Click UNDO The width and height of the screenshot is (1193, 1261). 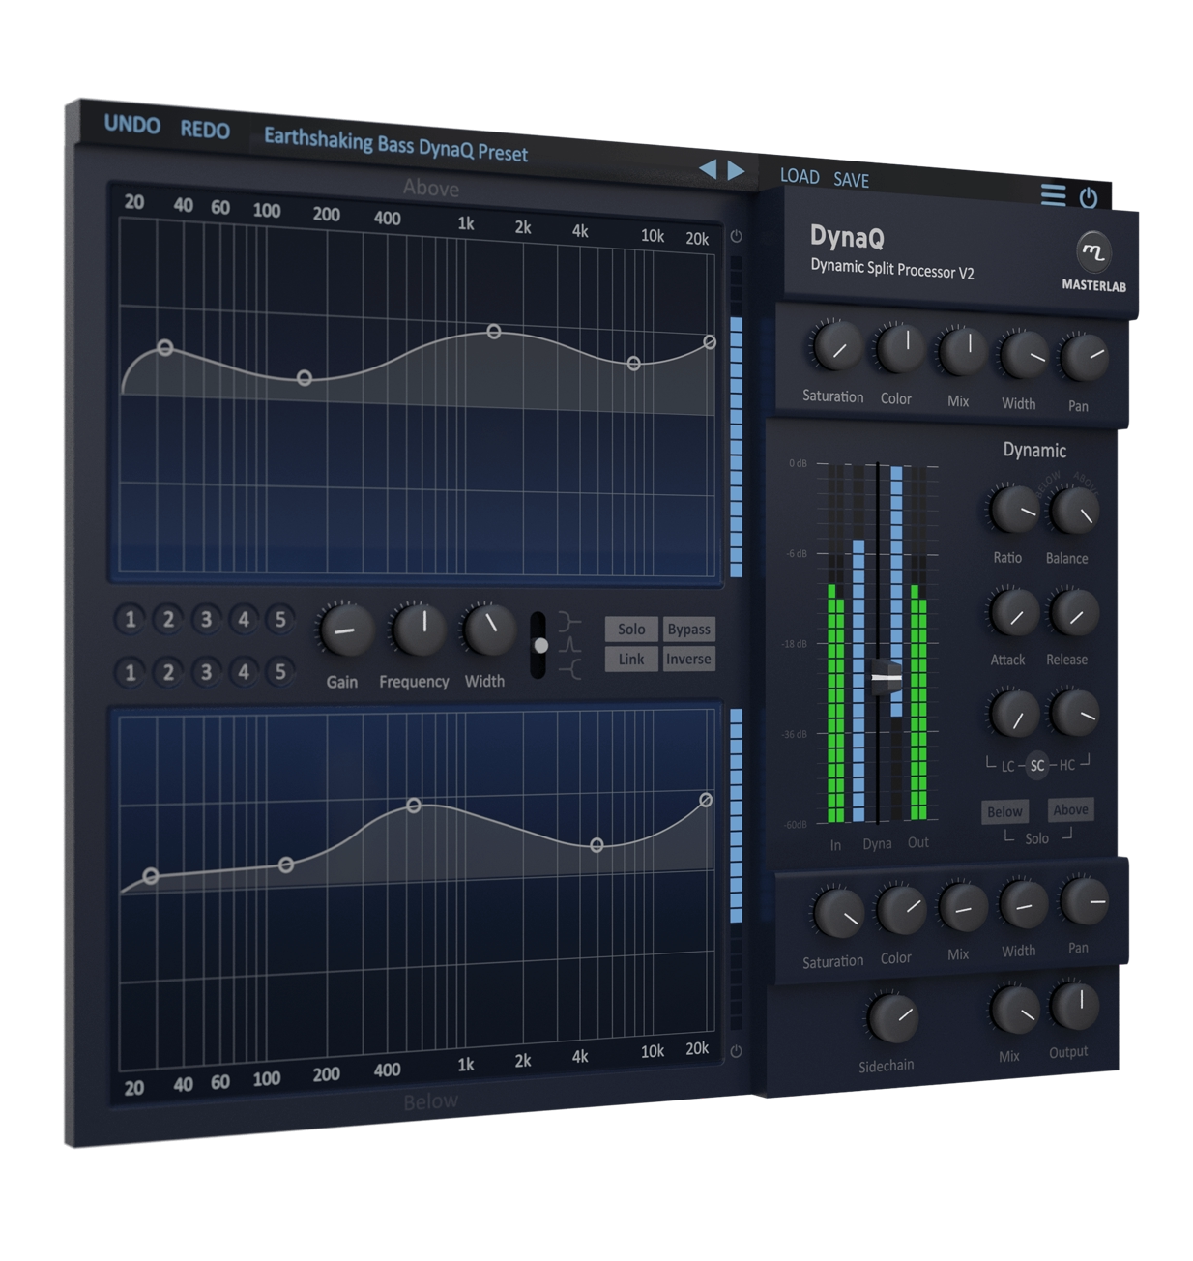point(132,125)
